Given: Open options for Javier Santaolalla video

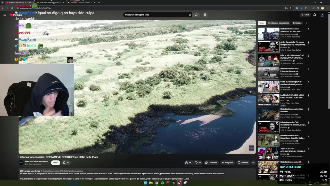Looking at the screenshot, I should [x=308, y=42].
